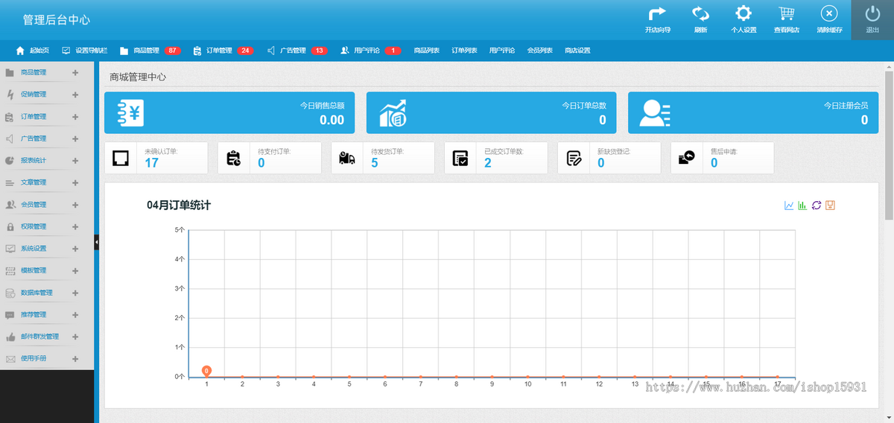Switch chart to line graph view
894x423 pixels.
(x=789, y=206)
